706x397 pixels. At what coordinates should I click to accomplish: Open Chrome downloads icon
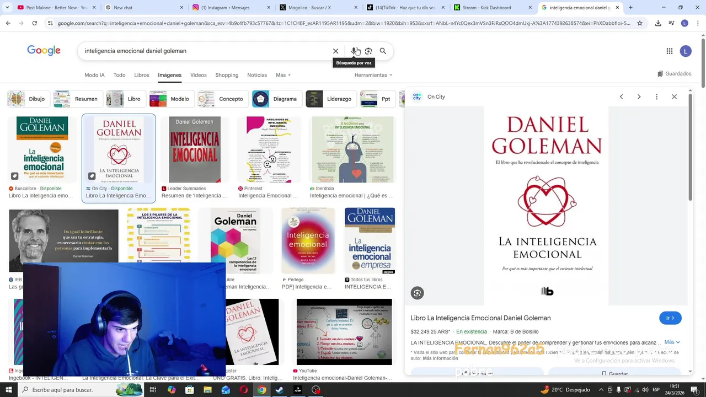click(x=658, y=23)
